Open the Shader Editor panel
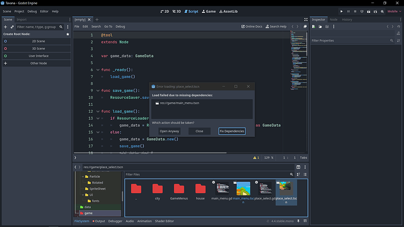This screenshot has width=404, height=227. coord(165,221)
